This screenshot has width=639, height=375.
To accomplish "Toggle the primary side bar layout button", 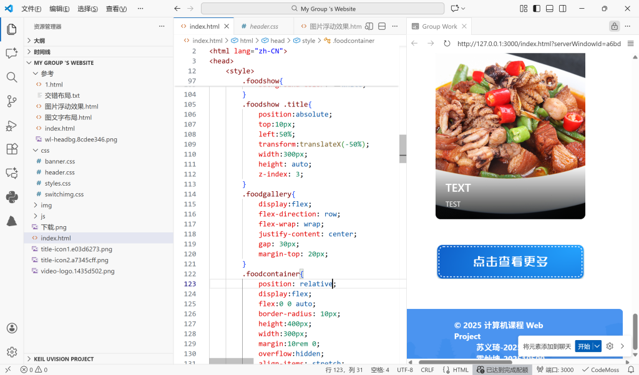I will coord(537,9).
